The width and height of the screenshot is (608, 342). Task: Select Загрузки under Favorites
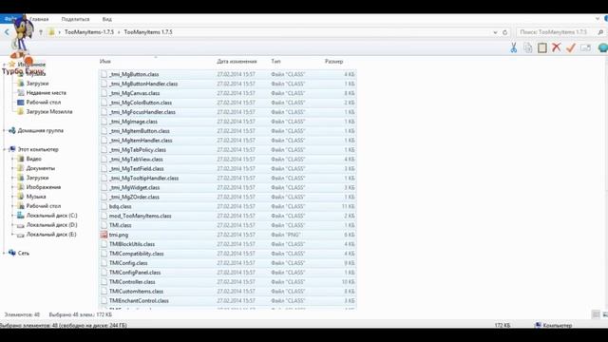coord(37,84)
